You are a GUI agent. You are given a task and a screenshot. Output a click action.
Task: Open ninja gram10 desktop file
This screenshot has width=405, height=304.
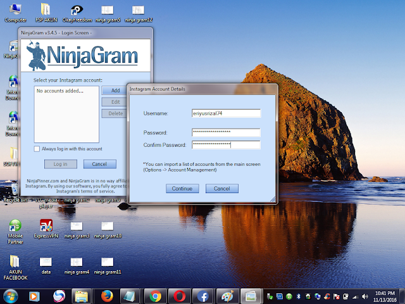click(108, 229)
